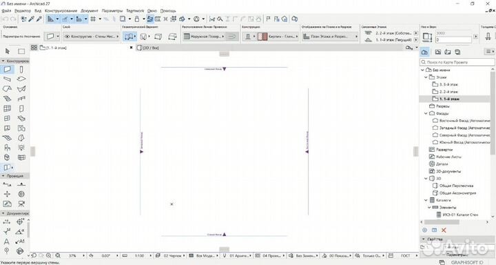Collapse the 'Фасады' tree node
This screenshot has width=496, height=265.
click(426, 113)
